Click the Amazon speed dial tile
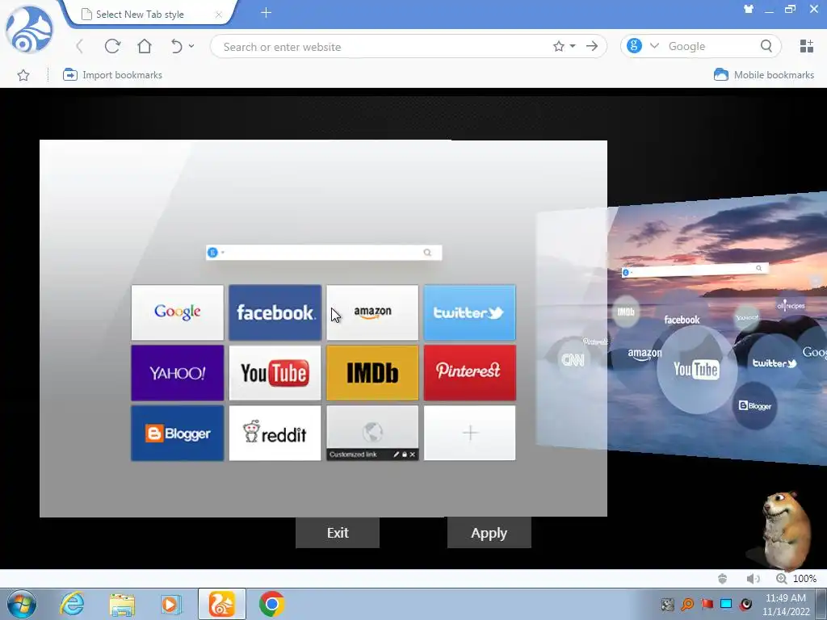 [x=372, y=312]
